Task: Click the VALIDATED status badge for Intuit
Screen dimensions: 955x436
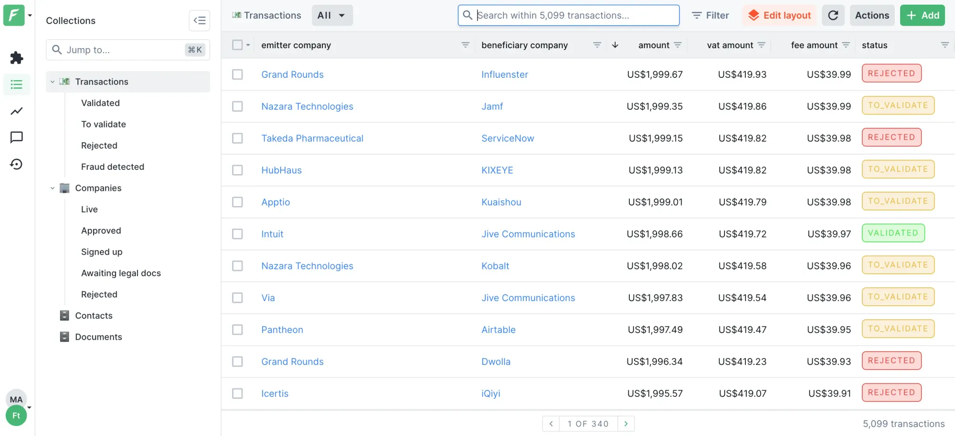Action: [x=893, y=233]
